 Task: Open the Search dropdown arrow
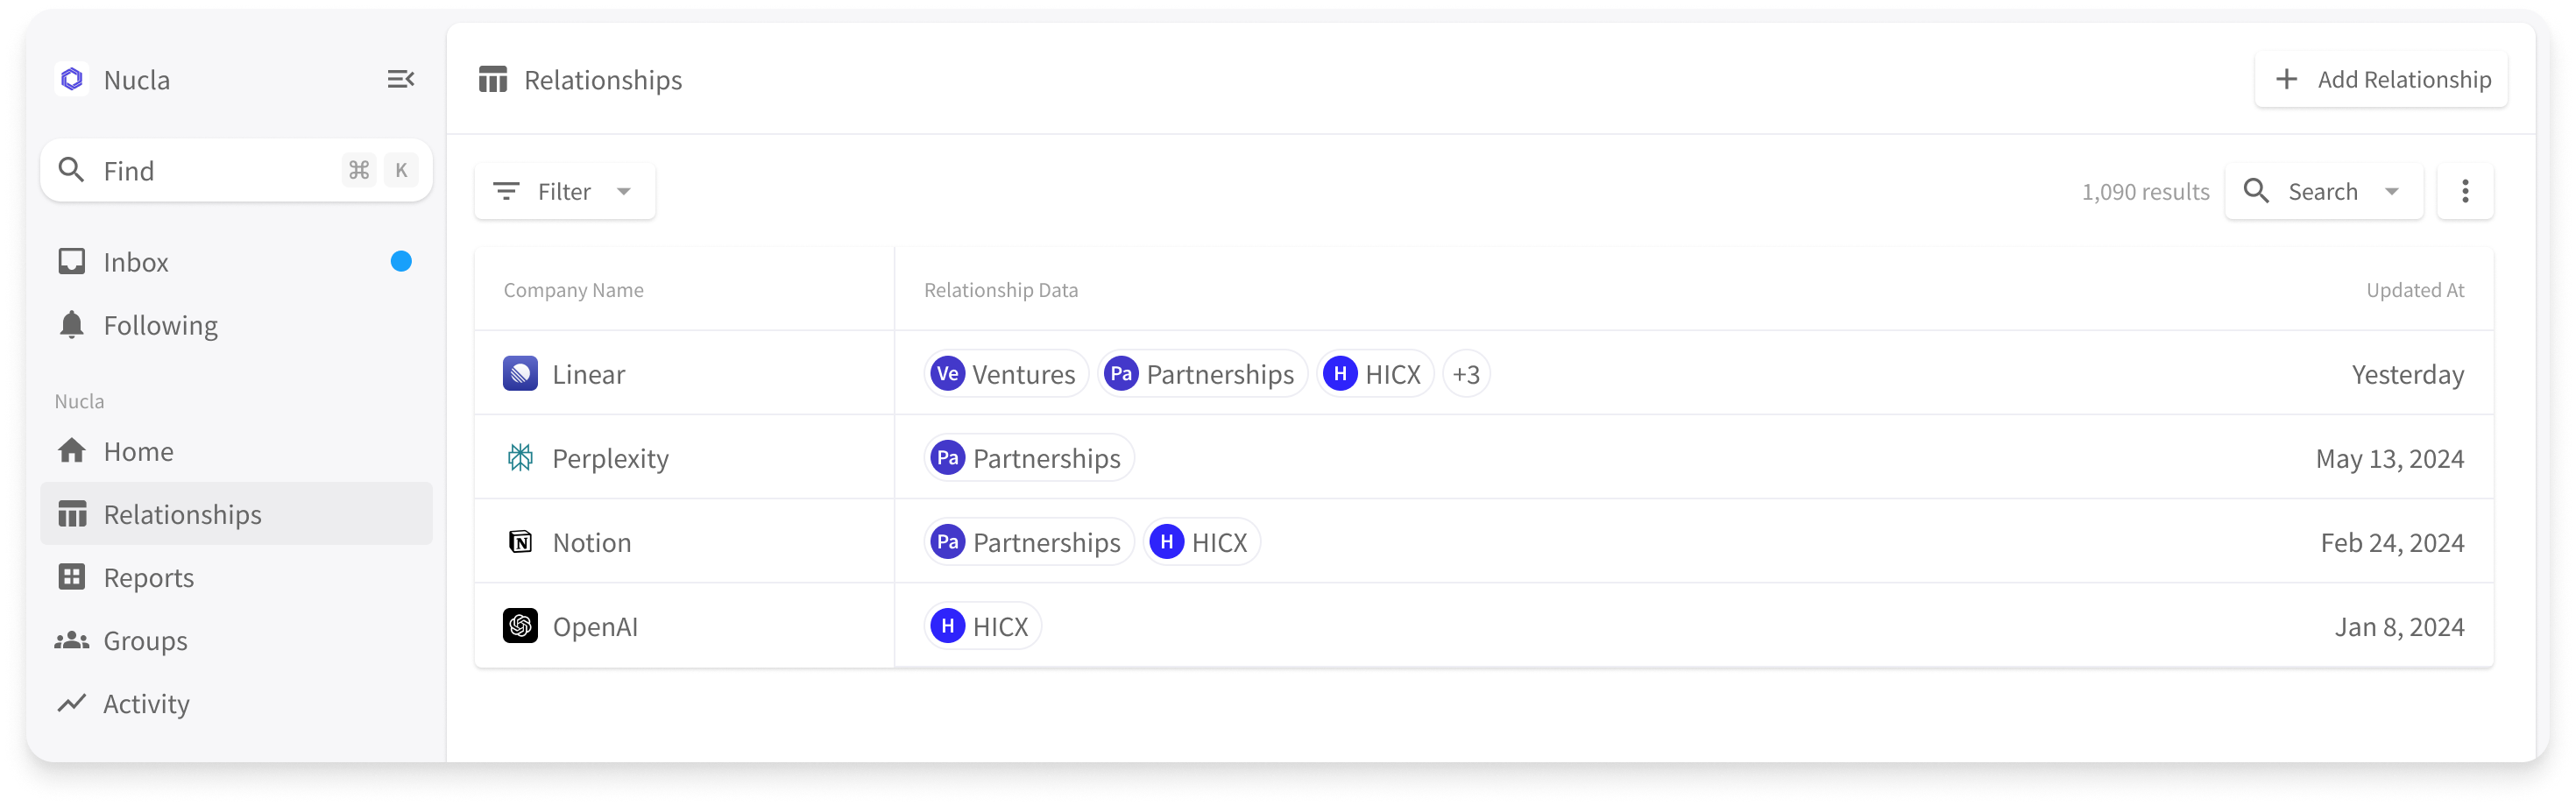pos(2392,191)
